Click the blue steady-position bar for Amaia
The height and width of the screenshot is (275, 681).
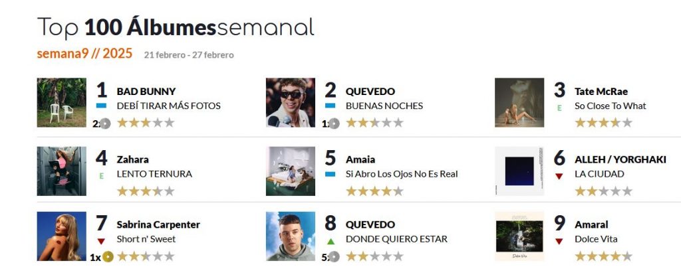pyautogui.click(x=331, y=174)
